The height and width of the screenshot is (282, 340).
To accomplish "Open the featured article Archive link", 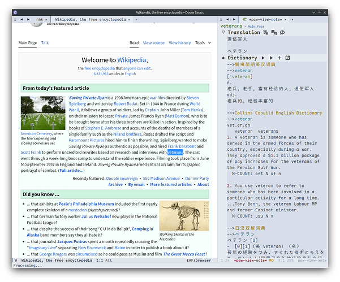I will pos(115,184).
